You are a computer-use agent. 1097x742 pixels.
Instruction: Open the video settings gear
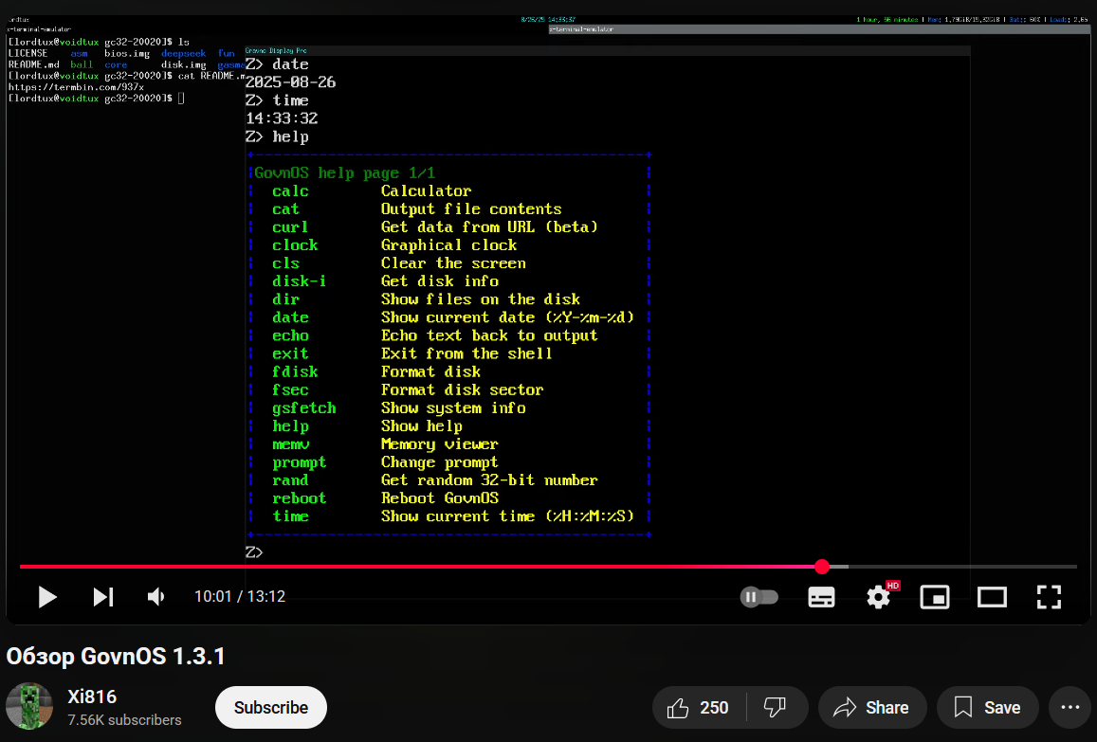879,596
